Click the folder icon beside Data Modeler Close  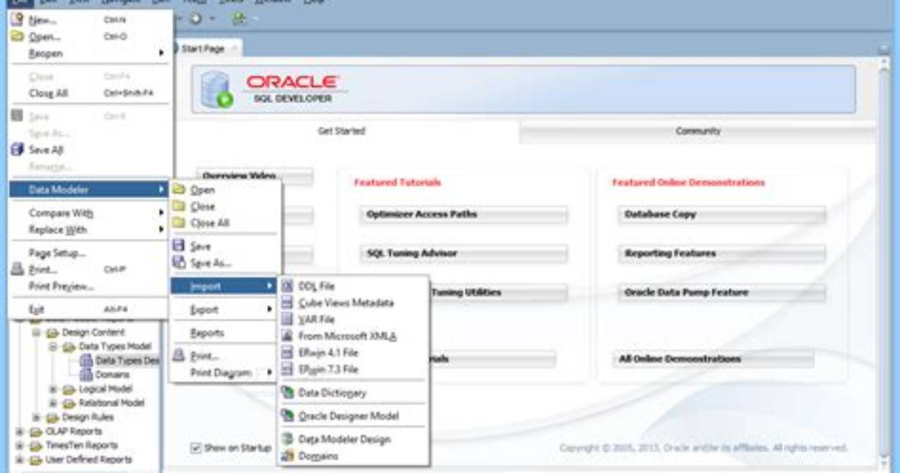[179, 206]
